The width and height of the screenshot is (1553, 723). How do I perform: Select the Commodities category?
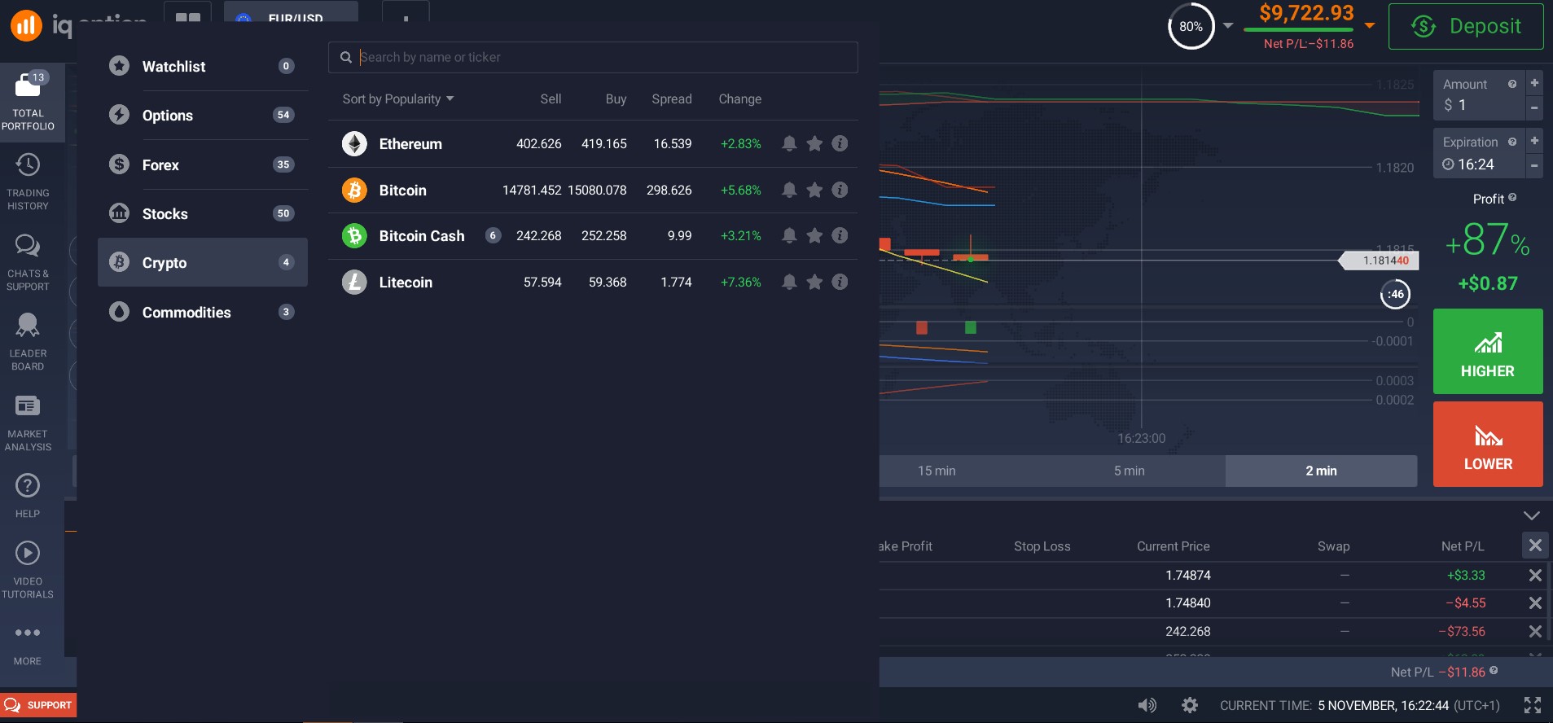(x=203, y=312)
